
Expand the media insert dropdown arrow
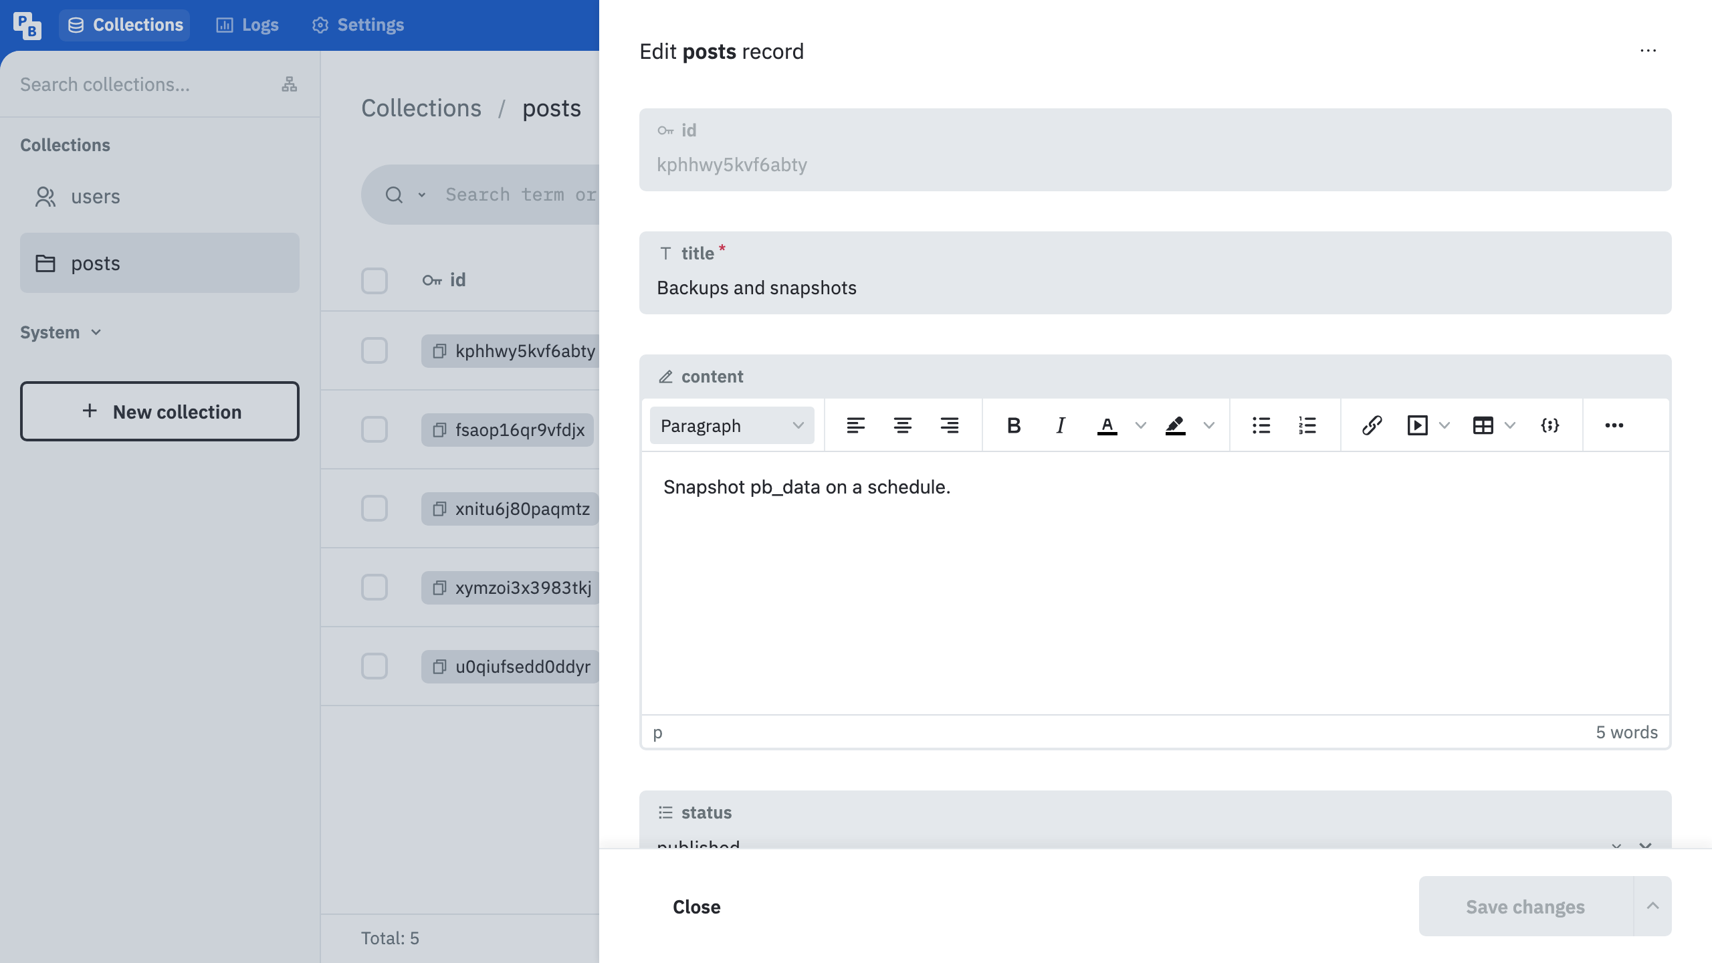click(x=1444, y=425)
